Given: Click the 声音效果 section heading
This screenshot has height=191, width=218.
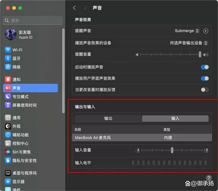Looking at the screenshot, I should click(83, 19).
